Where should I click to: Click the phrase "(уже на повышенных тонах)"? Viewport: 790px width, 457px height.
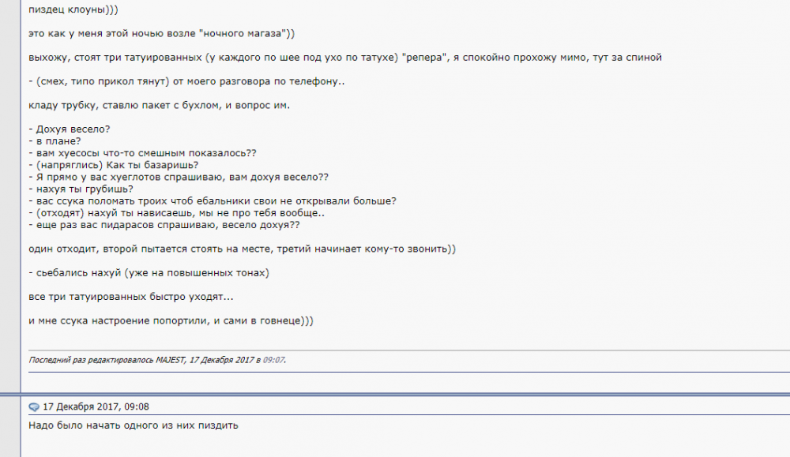197,273
